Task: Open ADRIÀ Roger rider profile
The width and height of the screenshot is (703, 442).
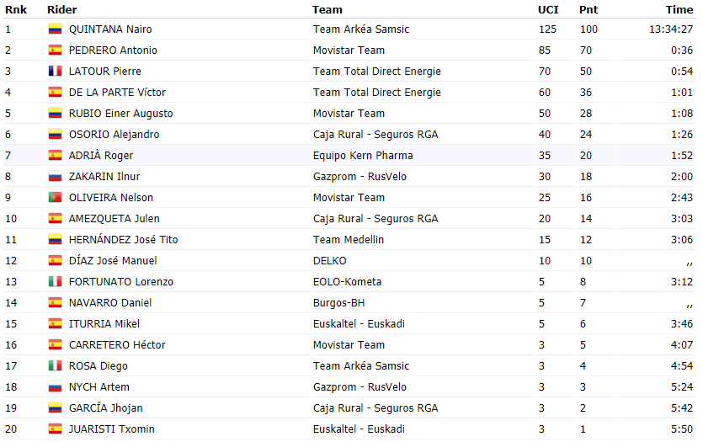Action: [101, 156]
